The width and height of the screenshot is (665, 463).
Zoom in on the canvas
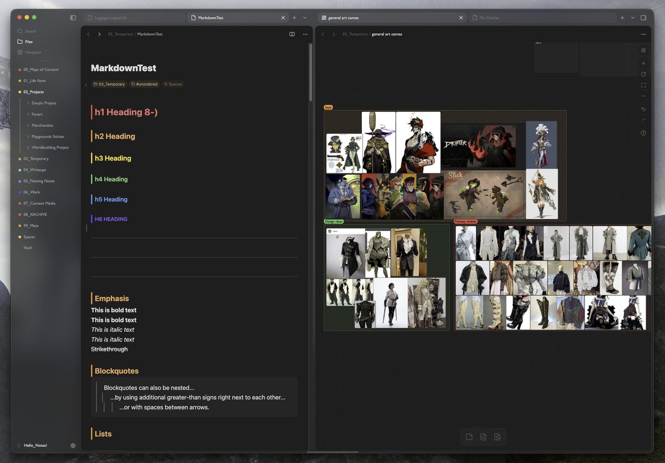[x=643, y=64]
